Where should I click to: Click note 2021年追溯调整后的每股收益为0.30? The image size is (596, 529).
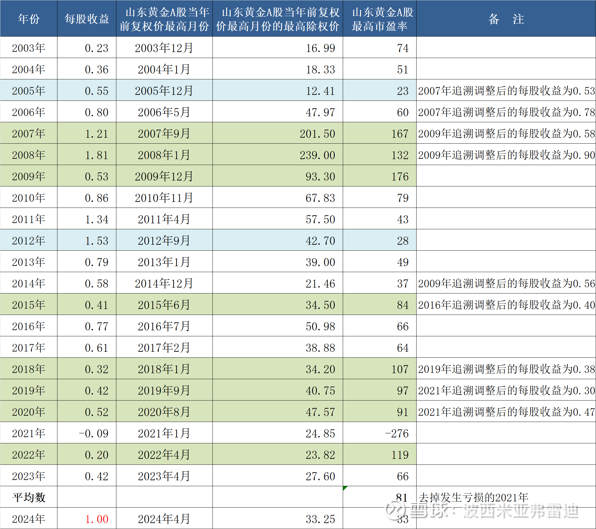click(x=506, y=390)
